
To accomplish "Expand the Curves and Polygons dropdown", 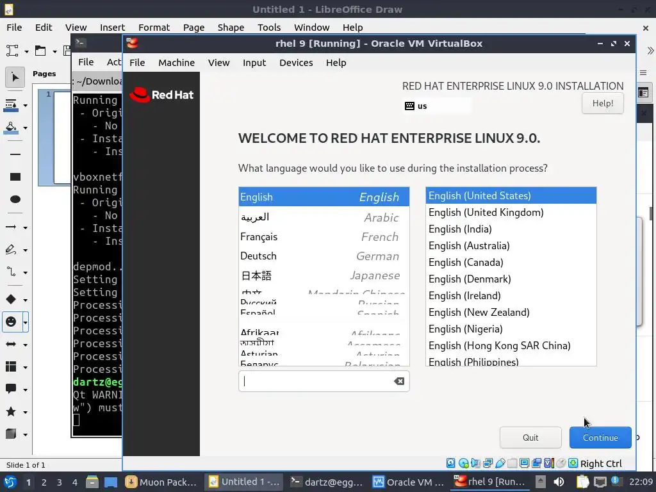I will (25, 250).
